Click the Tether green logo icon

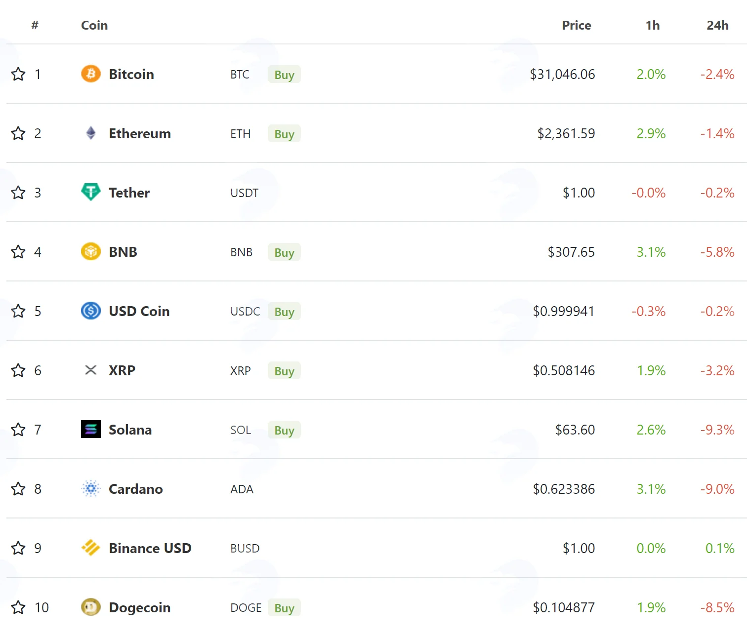(x=91, y=192)
